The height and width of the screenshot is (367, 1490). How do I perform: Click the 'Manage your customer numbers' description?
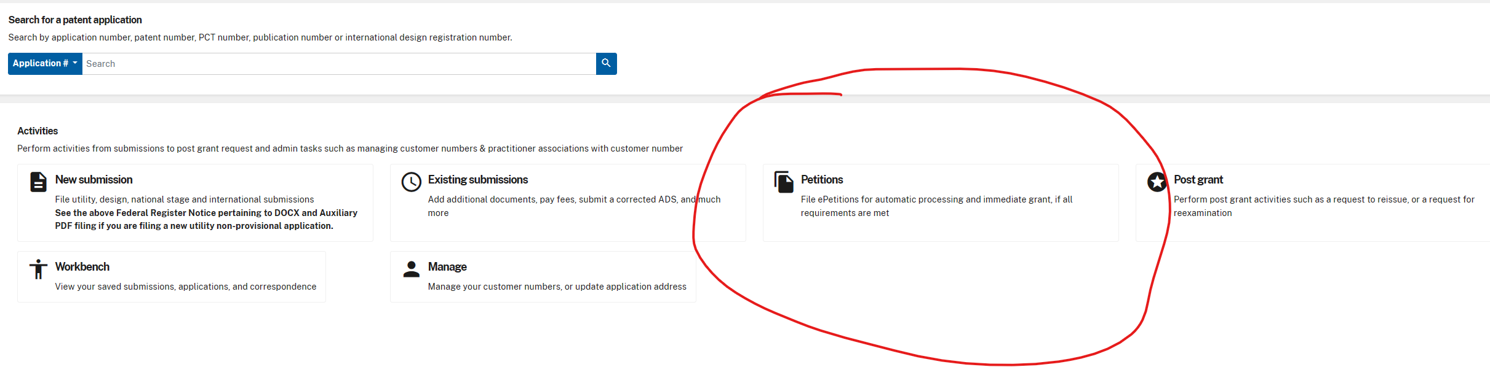click(x=557, y=287)
